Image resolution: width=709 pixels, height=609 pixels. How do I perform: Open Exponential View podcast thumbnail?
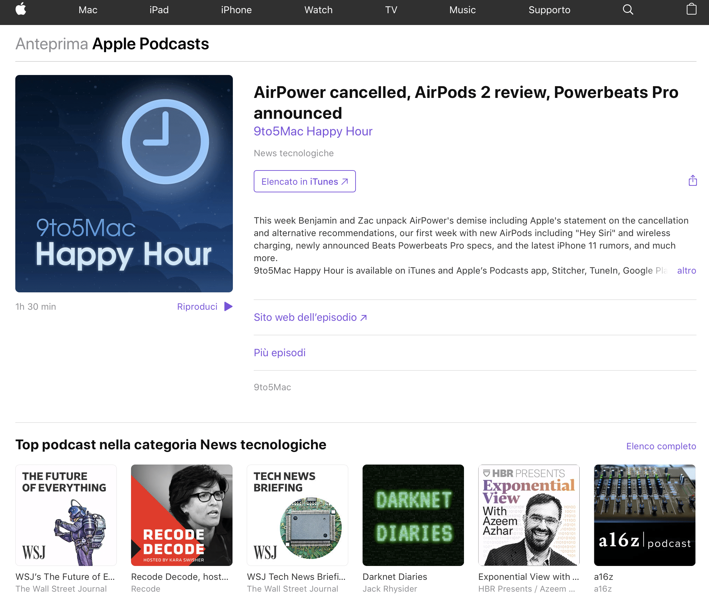click(529, 515)
